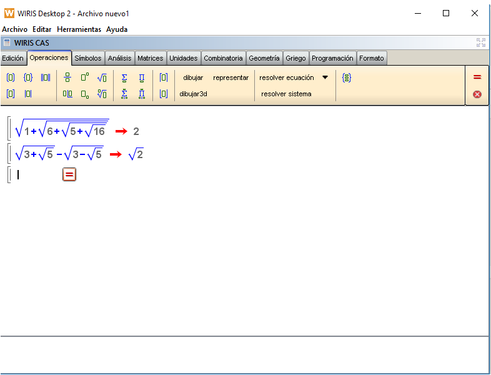The width and height of the screenshot is (491, 375).
Task: Insert a power (superscript) template
Action: (x=85, y=77)
